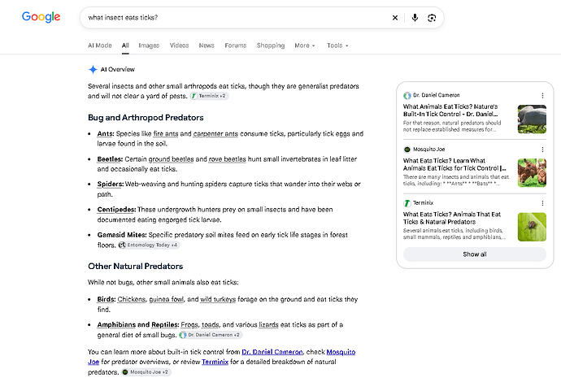Click the underlined ground beetles term
The width and height of the screenshot is (561, 382).
tap(171, 159)
